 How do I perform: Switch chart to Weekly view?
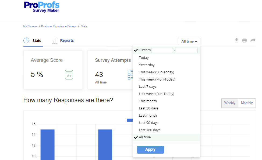coord(229,103)
